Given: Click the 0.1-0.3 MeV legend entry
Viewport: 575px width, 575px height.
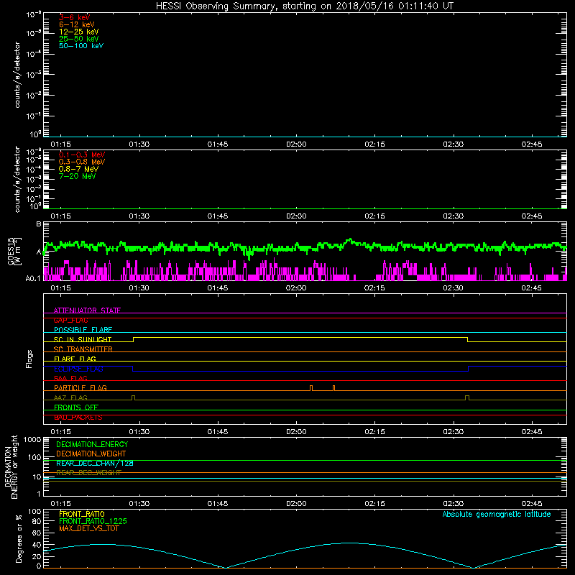Looking at the screenshot, I should 82,155.
